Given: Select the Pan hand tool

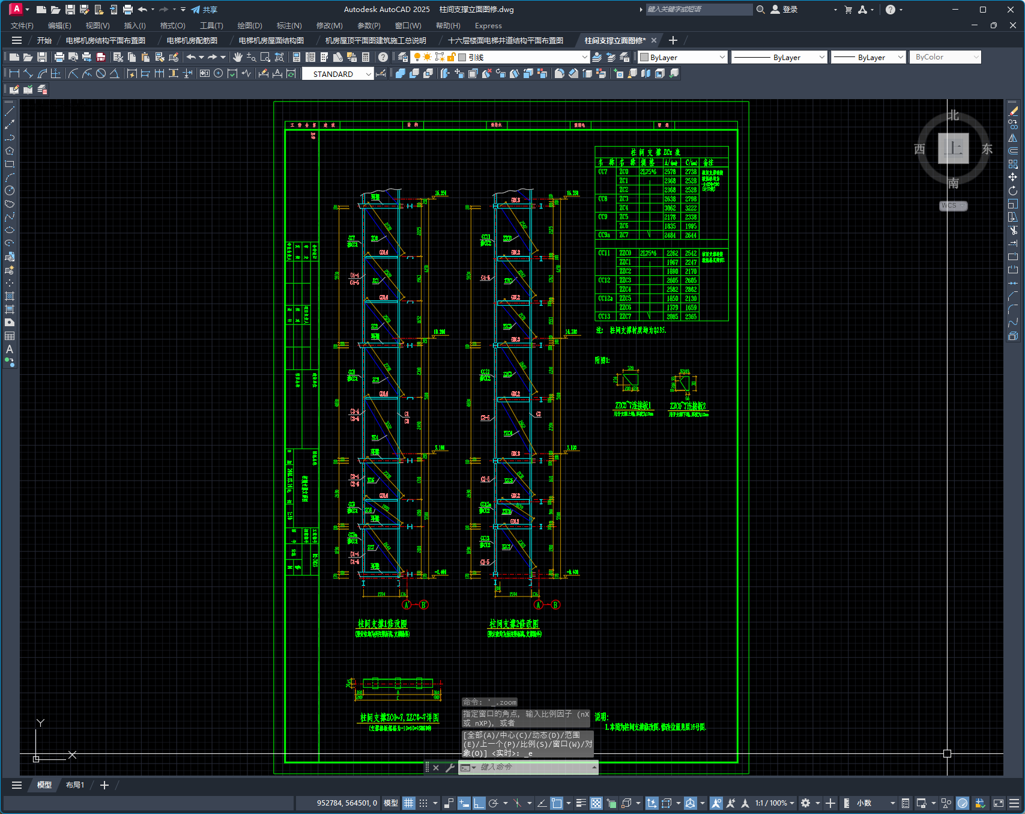Looking at the screenshot, I should [238, 57].
